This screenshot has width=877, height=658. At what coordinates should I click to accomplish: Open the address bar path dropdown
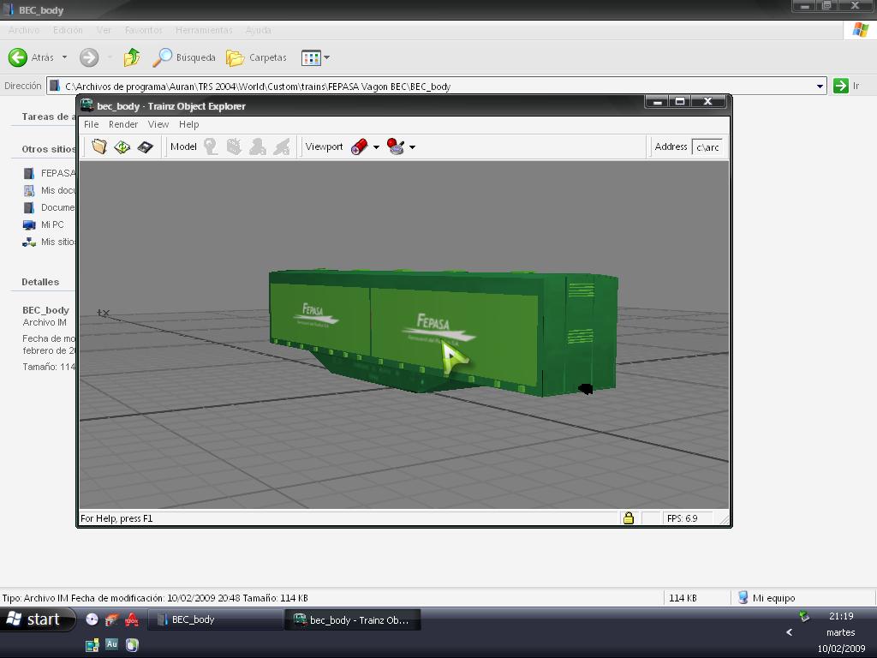pyautogui.click(x=820, y=86)
